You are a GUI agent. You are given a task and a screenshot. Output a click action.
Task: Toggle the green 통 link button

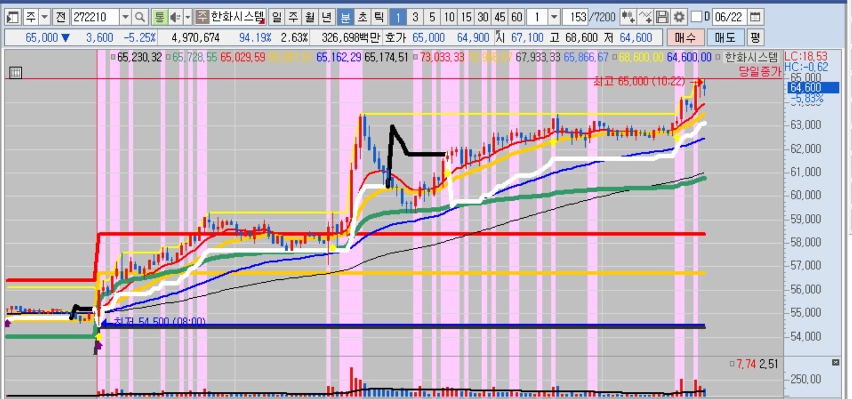[159, 17]
